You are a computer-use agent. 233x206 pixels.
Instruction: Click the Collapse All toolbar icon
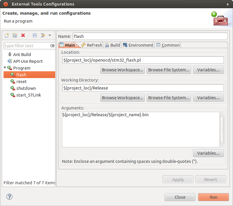(35, 36)
